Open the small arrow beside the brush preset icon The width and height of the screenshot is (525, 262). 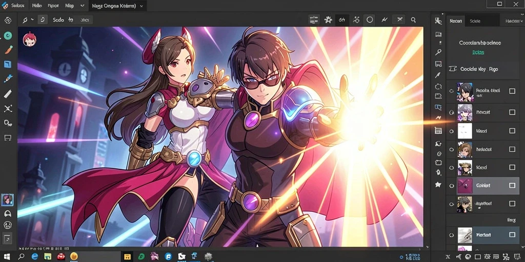32,20
